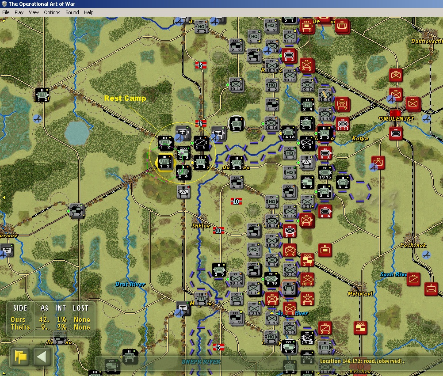The width and height of the screenshot is (443, 376).
Task: Click the 'Mstislavl' town label
Action: click(360, 294)
